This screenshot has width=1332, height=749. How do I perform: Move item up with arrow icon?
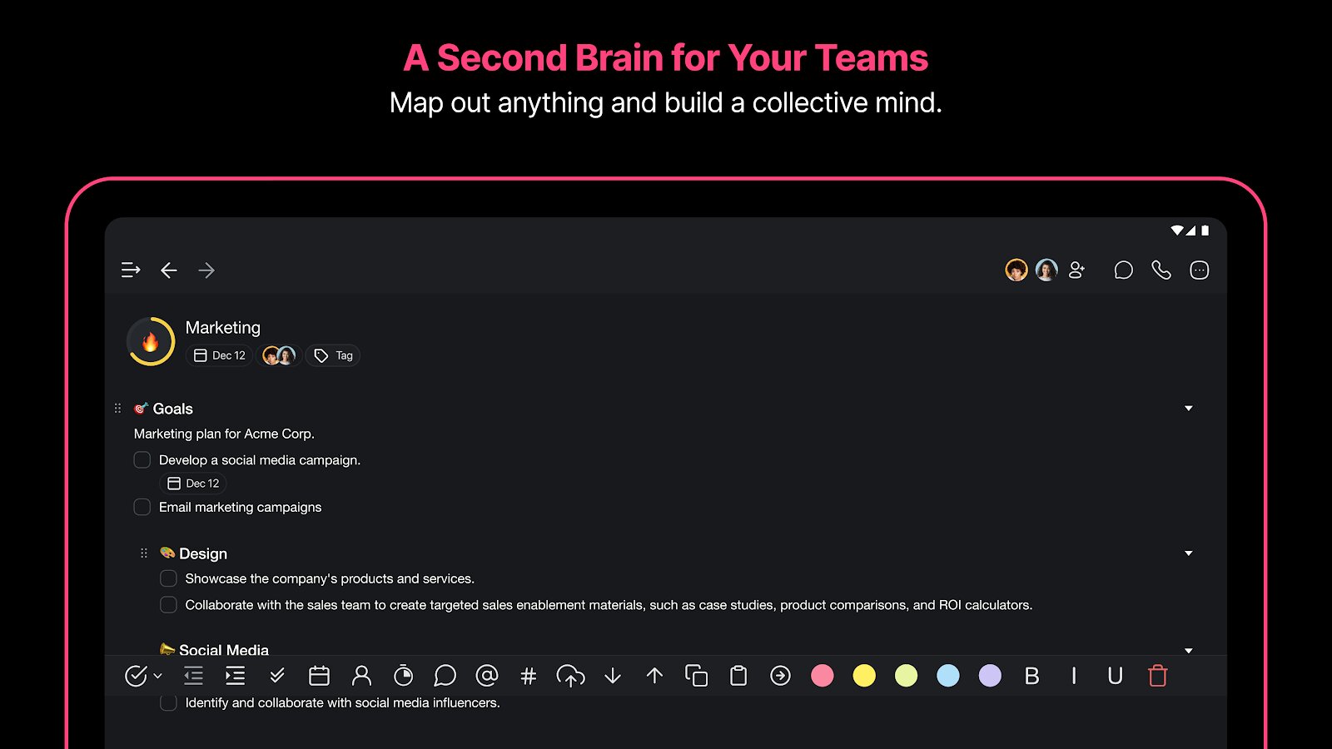[x=654, y=676]
